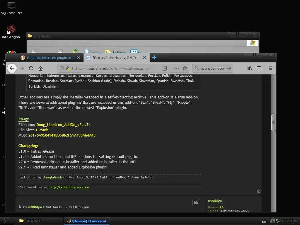Visit http://xptsp.filetap.com link

[69, 187]
